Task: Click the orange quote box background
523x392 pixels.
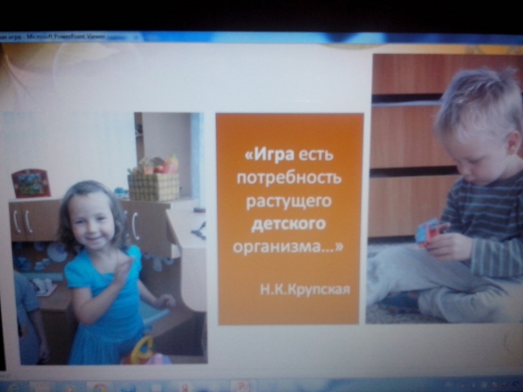Action: tap(289, 219)
